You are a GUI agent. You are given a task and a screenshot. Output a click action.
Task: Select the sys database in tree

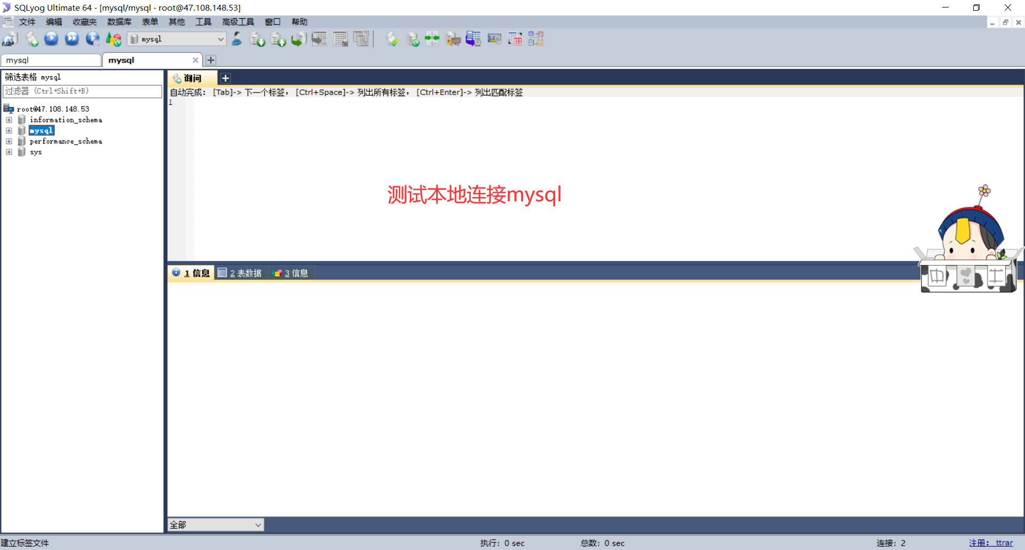36,152
